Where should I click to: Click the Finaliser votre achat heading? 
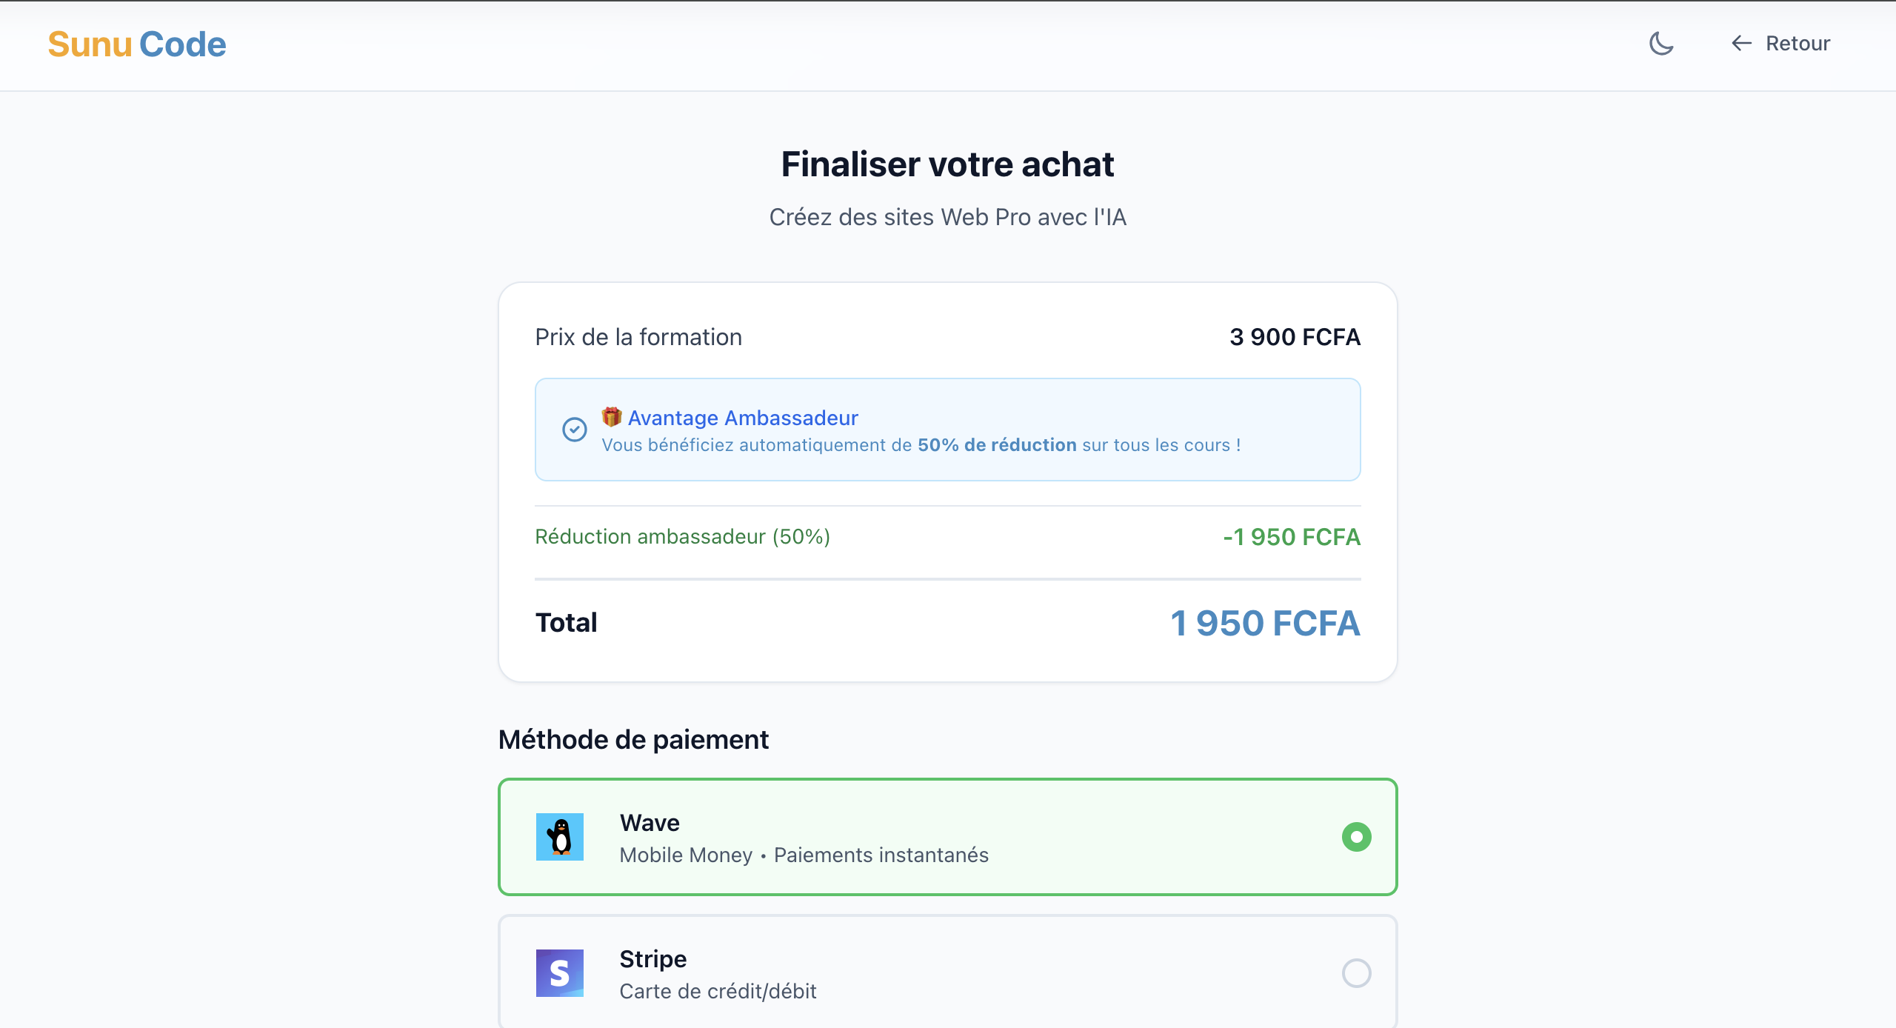pos(947,164)
